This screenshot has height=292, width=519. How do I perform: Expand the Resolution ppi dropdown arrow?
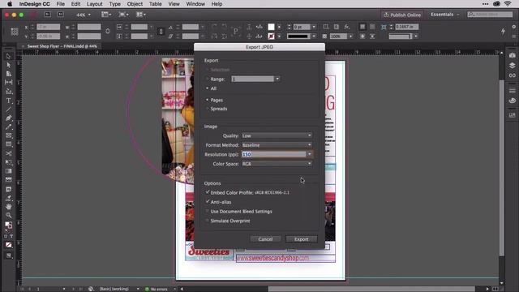(309, 154)
